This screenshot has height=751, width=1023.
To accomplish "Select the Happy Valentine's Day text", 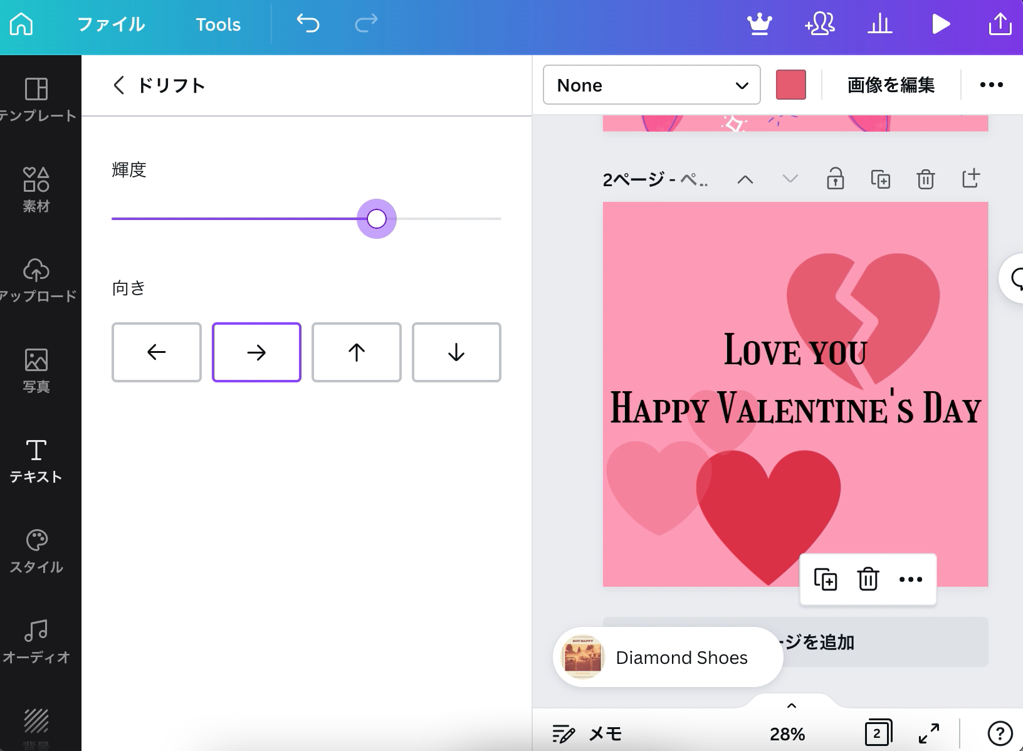I will click(x=795, y=407).
